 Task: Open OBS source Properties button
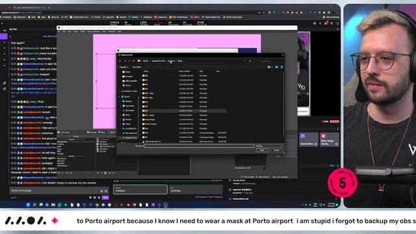(91, 132)
